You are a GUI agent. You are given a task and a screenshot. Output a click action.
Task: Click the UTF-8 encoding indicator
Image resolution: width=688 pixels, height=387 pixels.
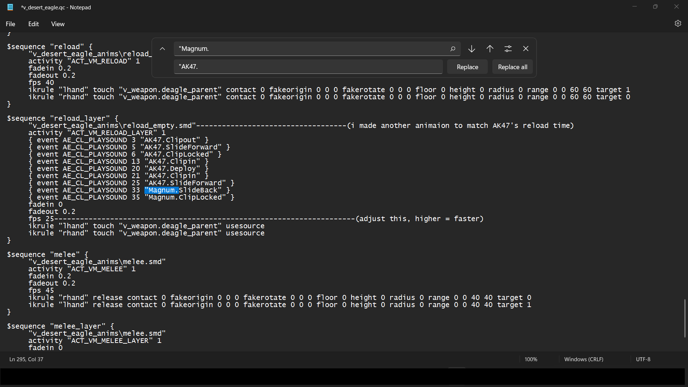pos(643,359)
